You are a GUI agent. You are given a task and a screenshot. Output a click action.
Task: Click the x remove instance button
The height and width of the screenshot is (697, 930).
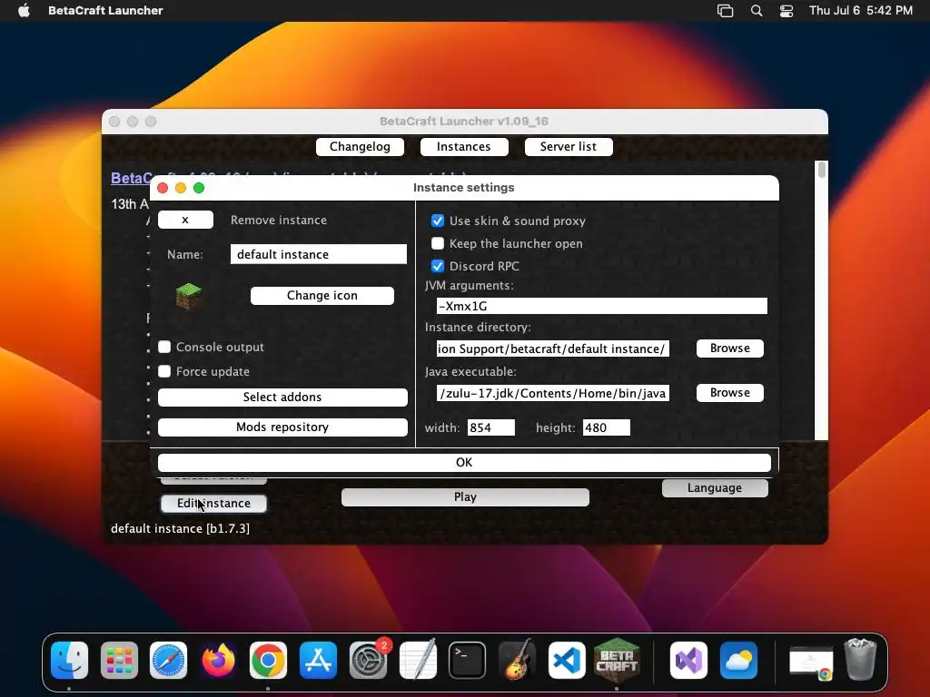185,220
